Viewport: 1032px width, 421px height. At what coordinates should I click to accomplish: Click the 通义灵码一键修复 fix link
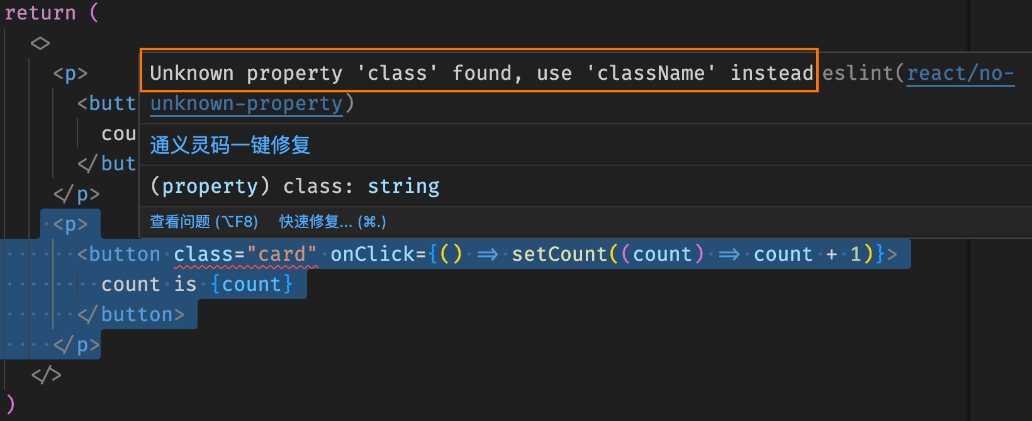tap(230, 145)
